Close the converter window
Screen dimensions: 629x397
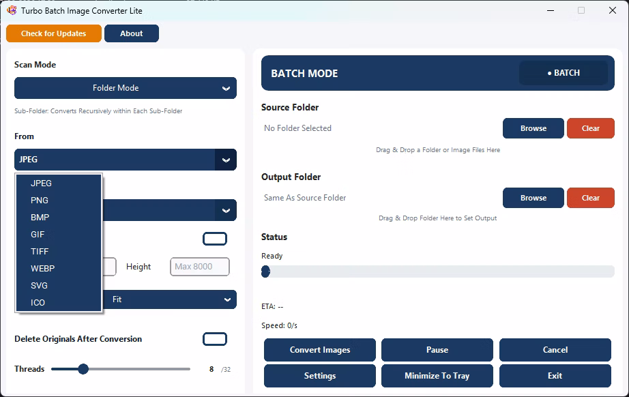point(612,10)
